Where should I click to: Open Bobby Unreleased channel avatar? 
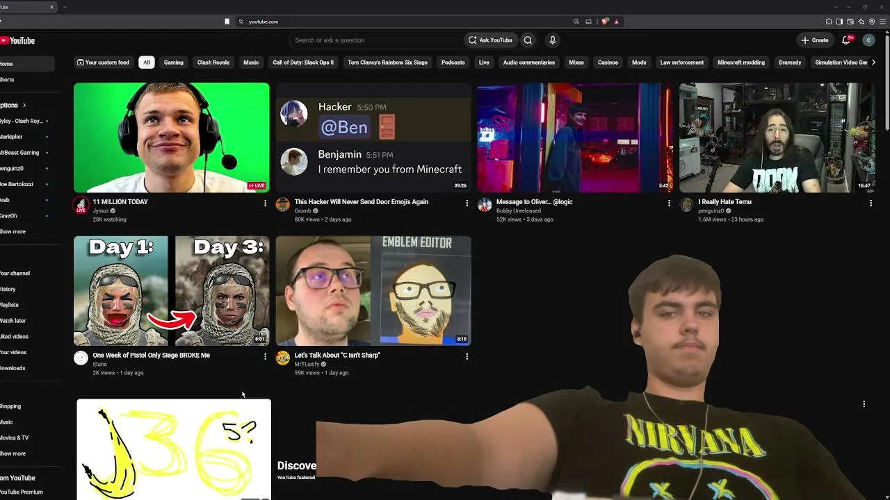tap(485, 205)
